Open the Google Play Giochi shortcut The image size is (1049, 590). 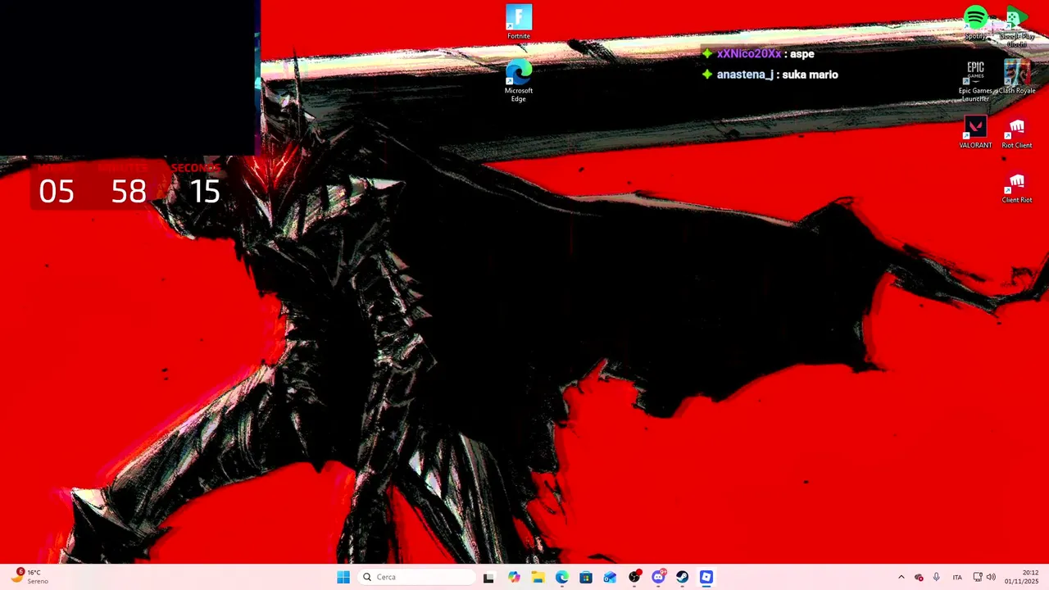pyautogui.click(x=1016, y=25)
